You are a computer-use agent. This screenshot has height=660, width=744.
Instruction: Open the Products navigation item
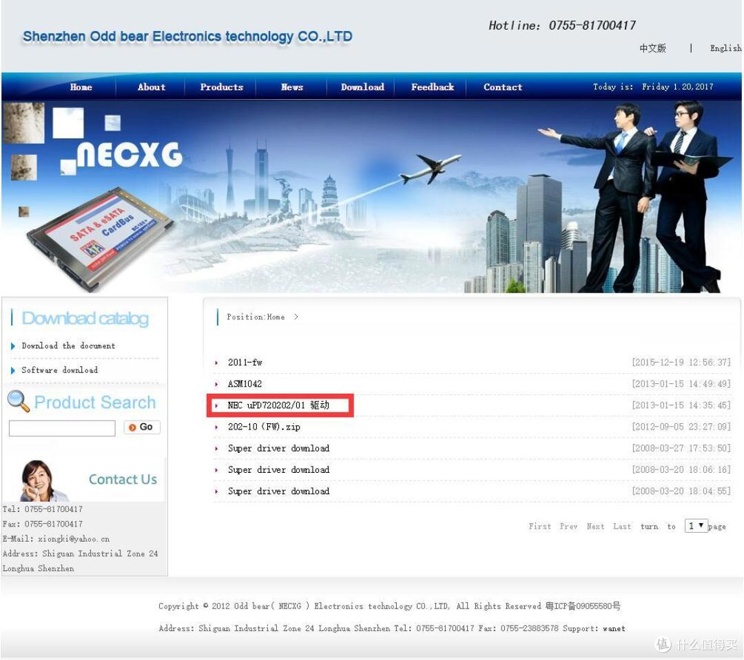pyautogui.click(x=222, y=87)
